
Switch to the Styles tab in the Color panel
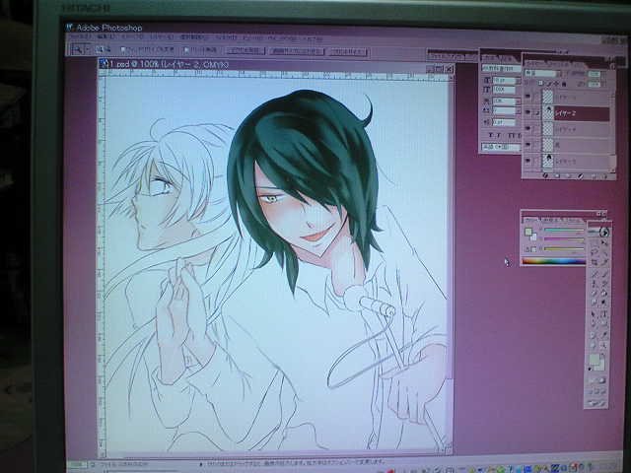(571, 220)
